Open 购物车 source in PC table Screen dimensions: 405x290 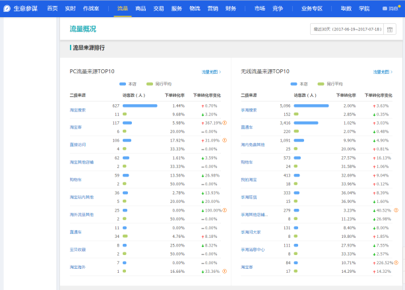(x=76, y=179)
